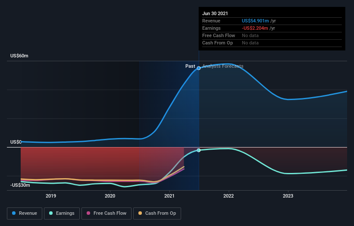This screenshot has height=226, width=354.
Task: Click the Earnings label in the tooltip
Action: tap(211, 28)
